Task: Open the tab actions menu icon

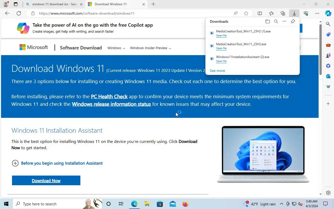Action: tap(16, 4)
